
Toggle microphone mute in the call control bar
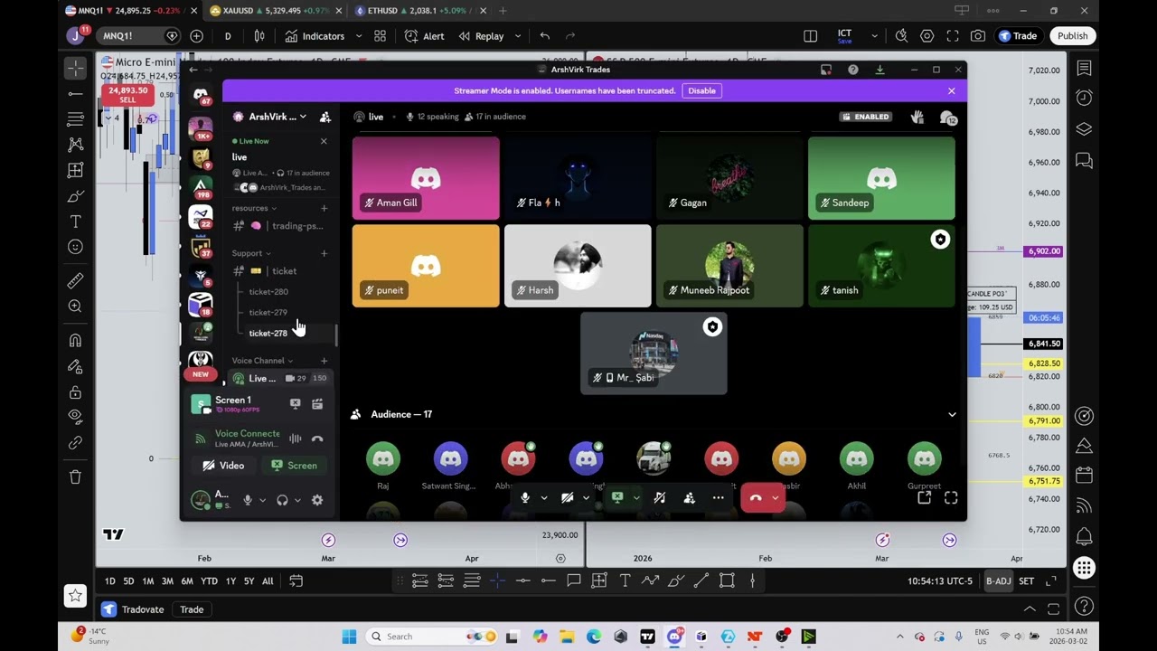pos(525,497)
